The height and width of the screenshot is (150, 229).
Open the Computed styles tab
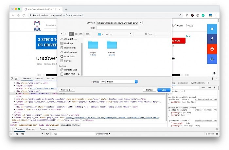click(x=183, y=83)
